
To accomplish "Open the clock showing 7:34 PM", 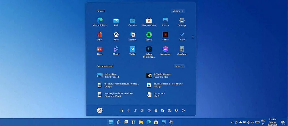I will tap(272, 122).
